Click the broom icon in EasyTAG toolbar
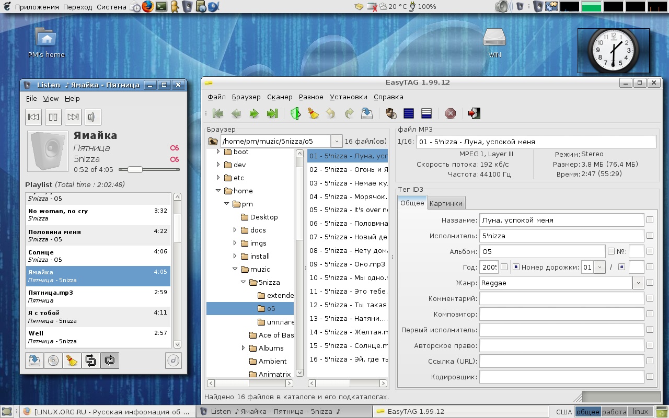Image resolution: width=669 pixels, height=418 pixels. [313, 113]
